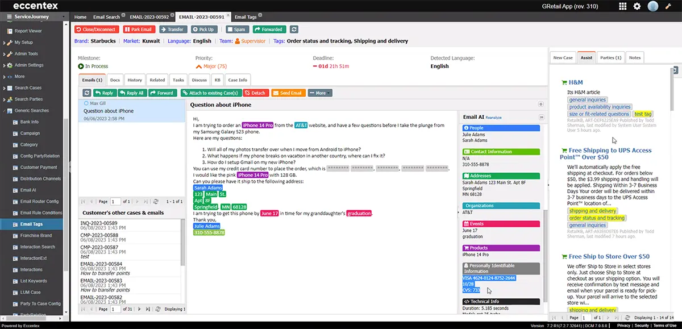Switch to the Parties (1) tab
This screenshot has width=682, height=329.
611,57
